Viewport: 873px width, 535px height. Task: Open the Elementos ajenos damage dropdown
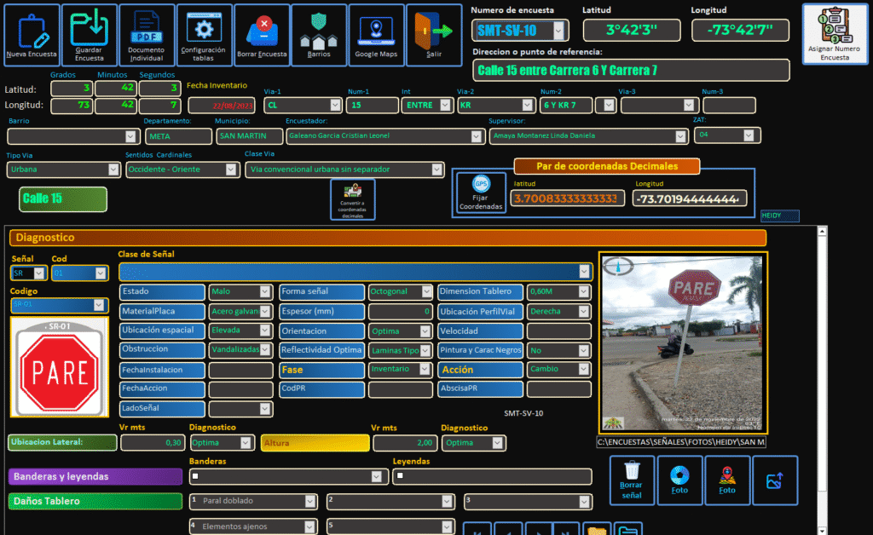pos(309,526)
